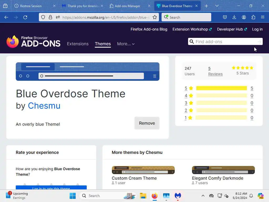This screenshot has width=269, height=202.
Task: Click the search engine magnifier icon
Action: click(166, 17)
